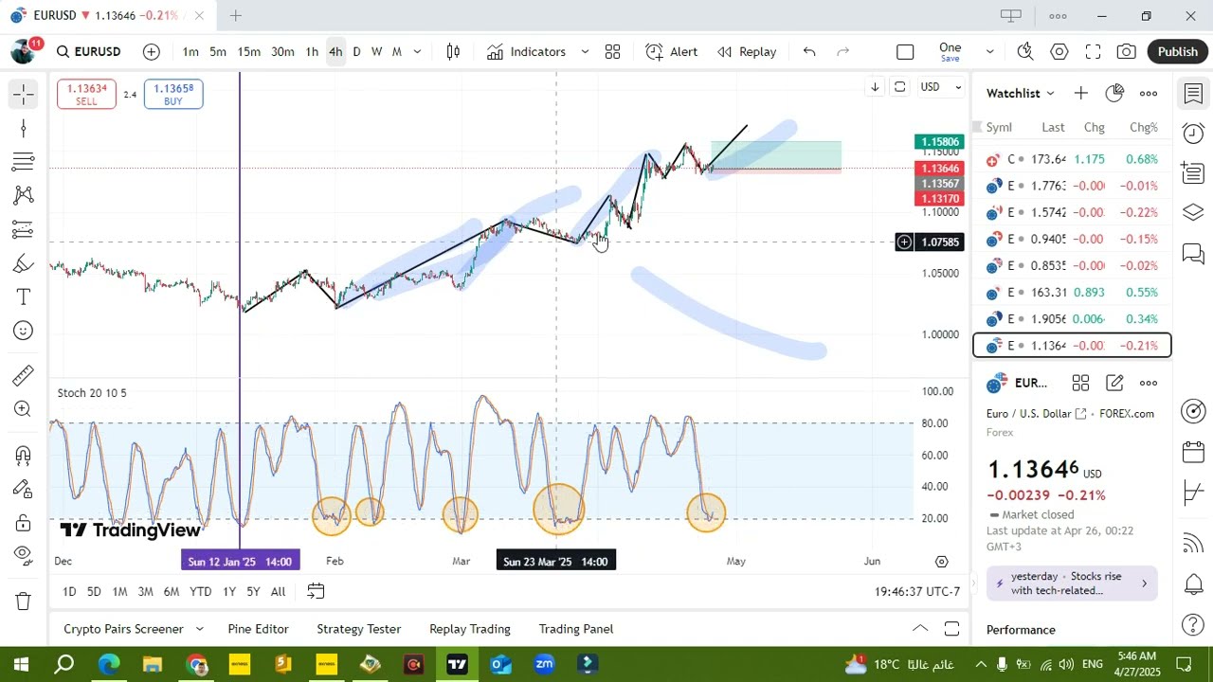Open the Zoom app in taskbar
Image resolution: width=1213 pixels, height=682 pixels.
point(544,664)
